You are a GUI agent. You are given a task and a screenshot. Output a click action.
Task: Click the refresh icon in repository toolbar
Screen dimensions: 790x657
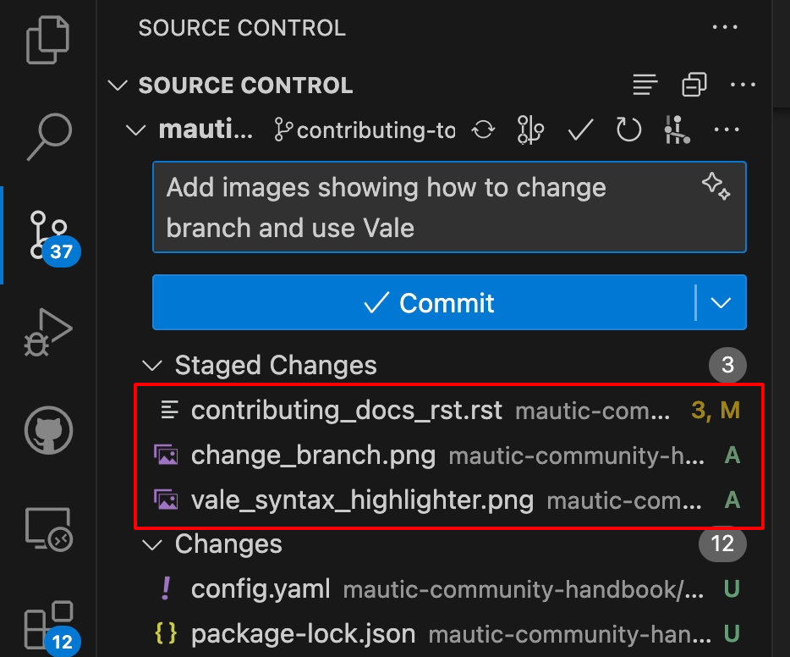point(628,130)
